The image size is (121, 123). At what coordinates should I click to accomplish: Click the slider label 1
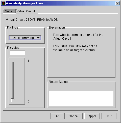[28, 61]
